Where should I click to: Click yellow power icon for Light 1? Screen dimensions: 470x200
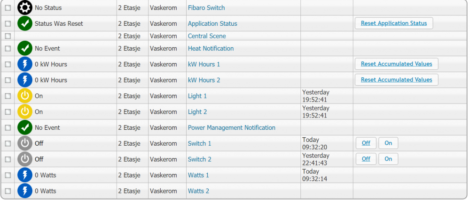pyautogui.click(x=24, y=96)
